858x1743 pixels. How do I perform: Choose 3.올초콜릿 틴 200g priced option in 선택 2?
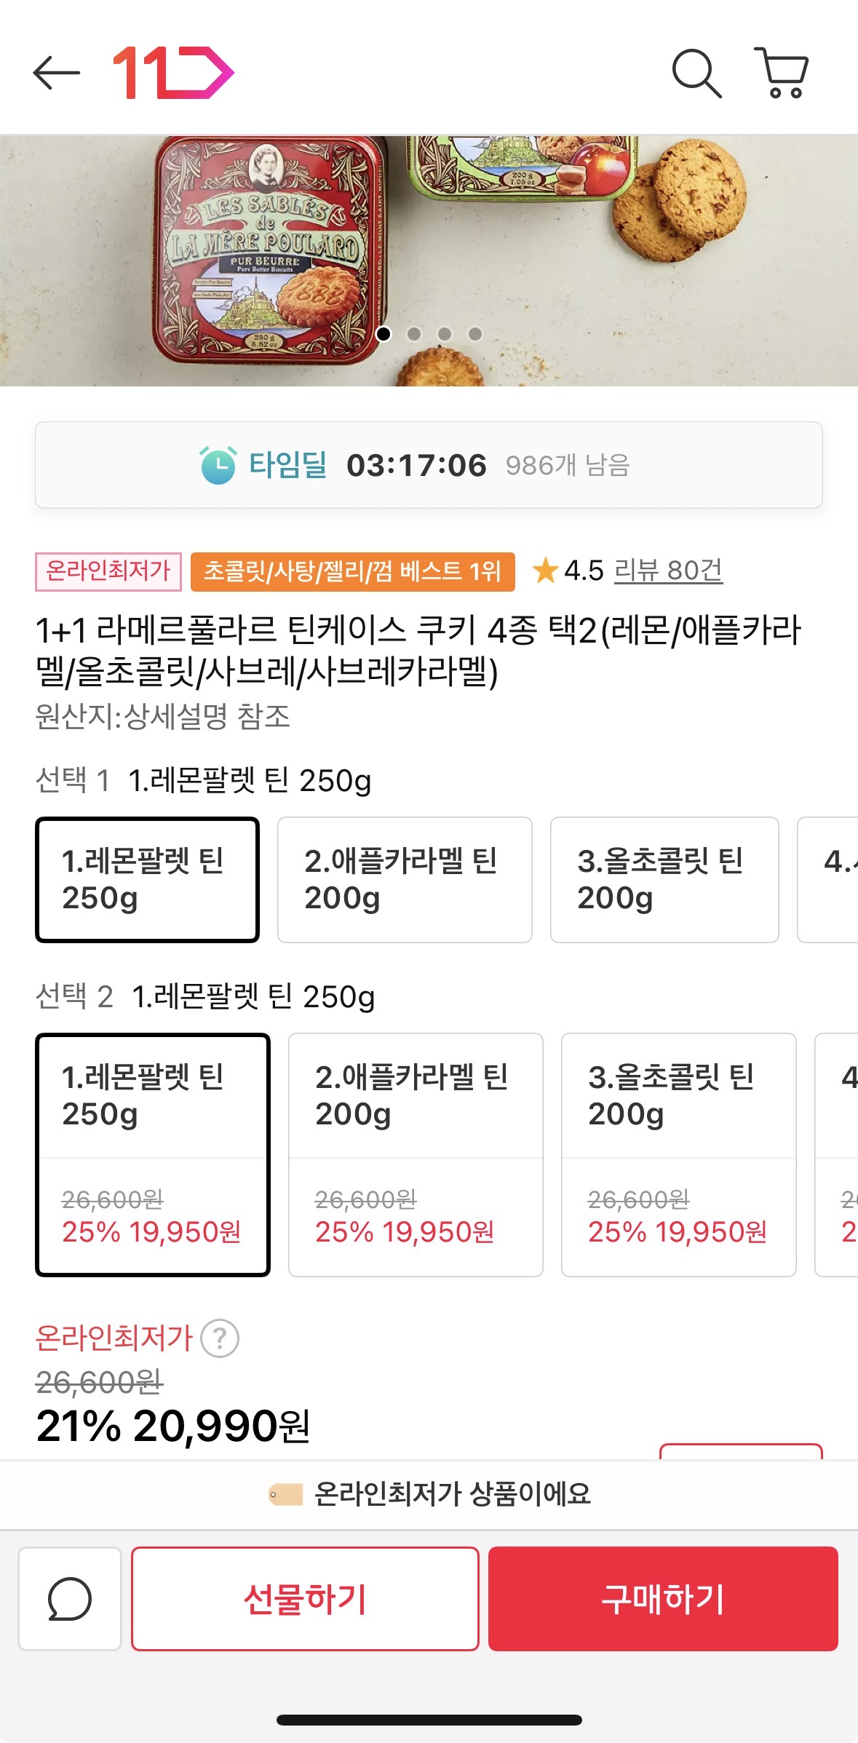click(x=678, y=1154)
